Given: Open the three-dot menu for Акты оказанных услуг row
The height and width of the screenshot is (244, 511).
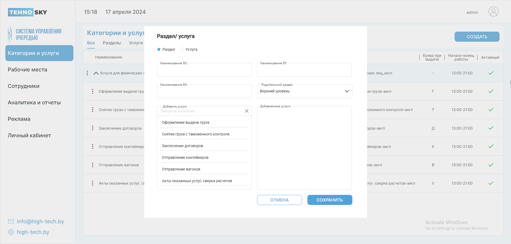Looking at the screenshot, I should [x=93, y=183].
